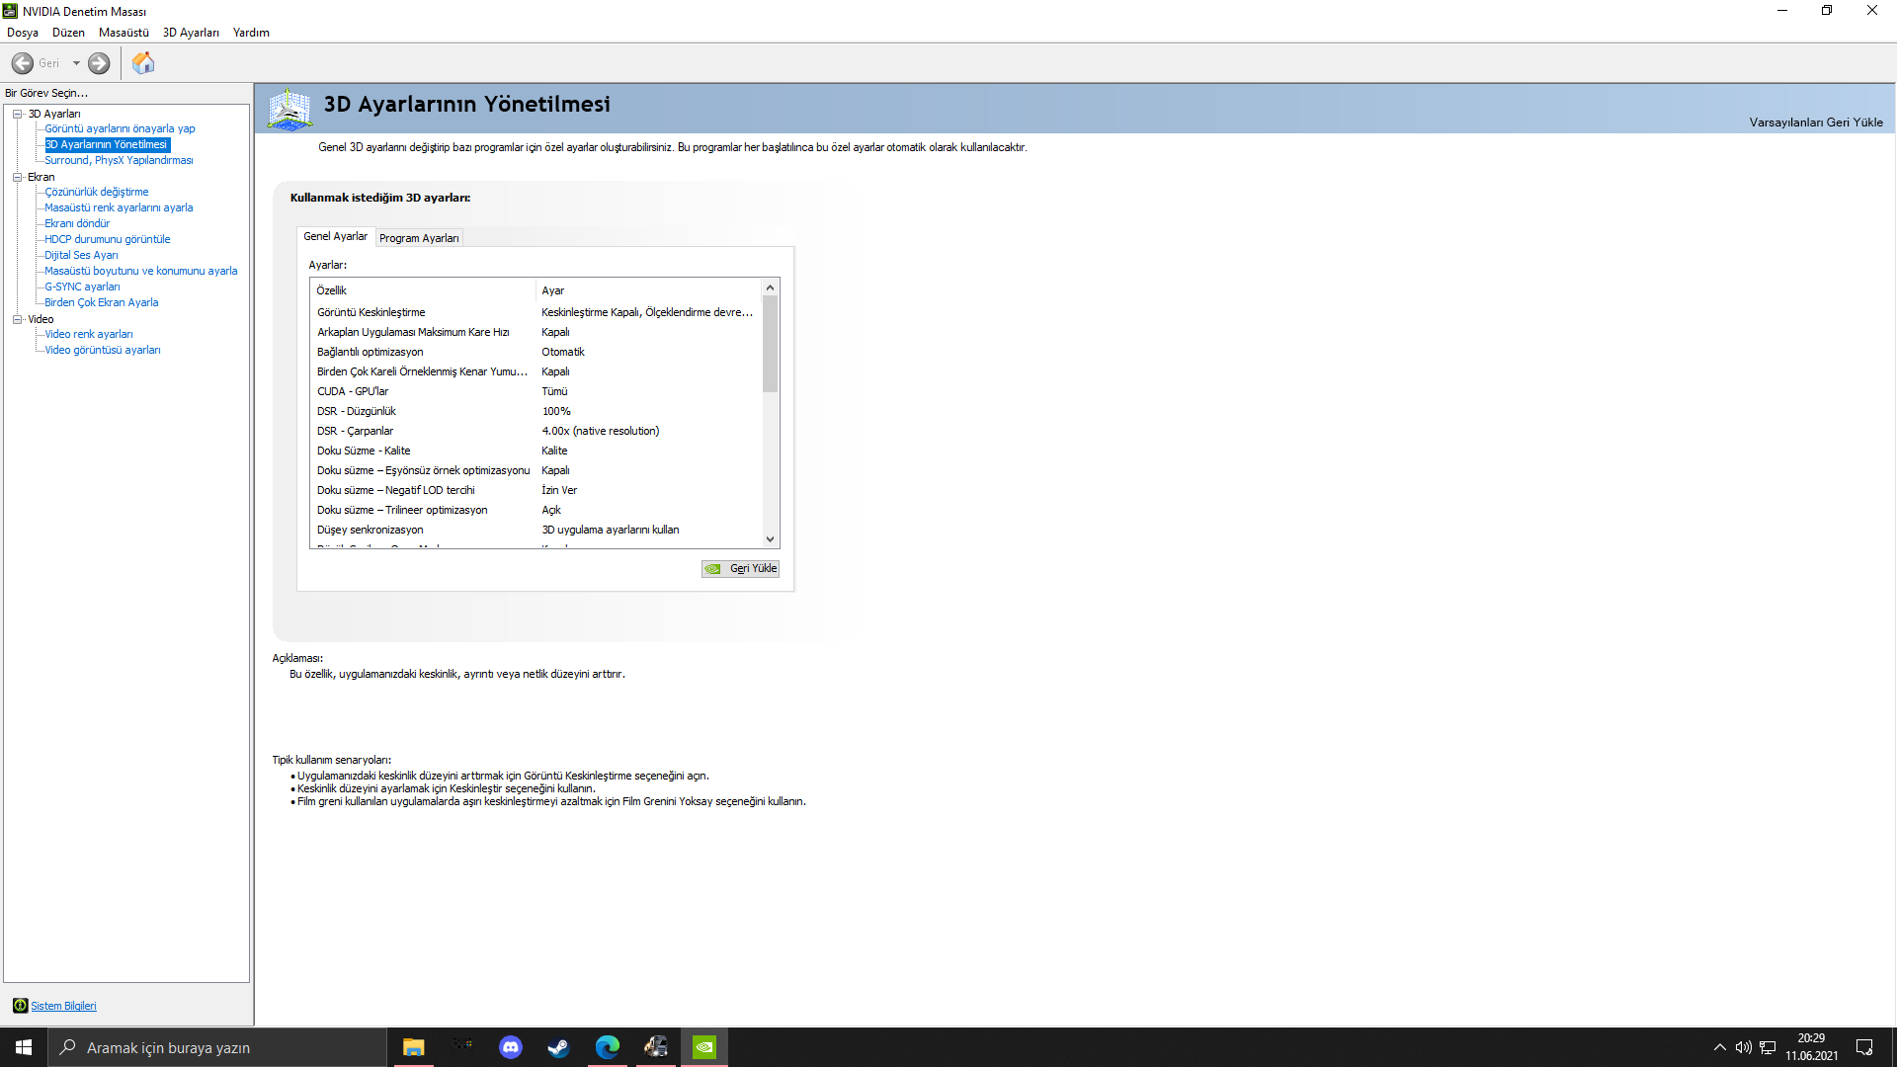
Task: Open Discord from the taskbar
Action: [511, 1047]
